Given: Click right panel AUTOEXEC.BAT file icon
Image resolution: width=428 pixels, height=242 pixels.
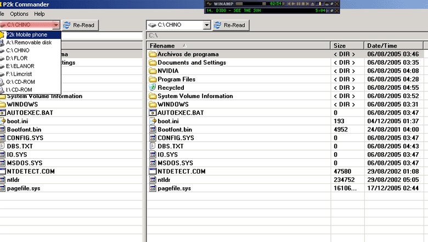Looking at the screenshot, I should [153, 112].
